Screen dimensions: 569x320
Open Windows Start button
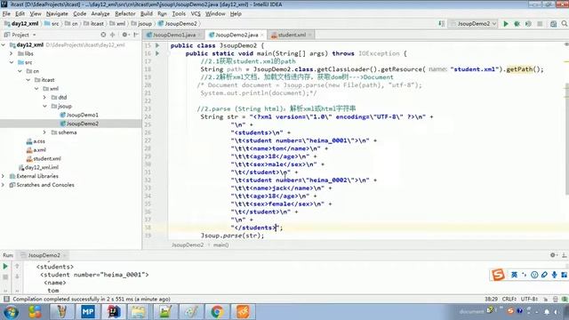11,312
